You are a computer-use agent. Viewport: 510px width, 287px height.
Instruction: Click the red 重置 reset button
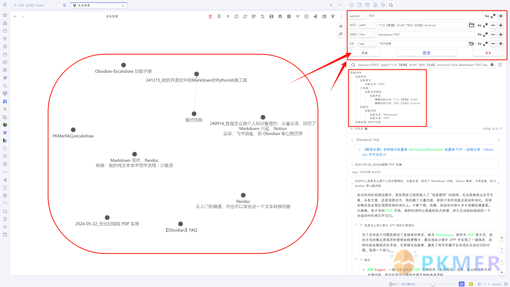coord(488,53)
